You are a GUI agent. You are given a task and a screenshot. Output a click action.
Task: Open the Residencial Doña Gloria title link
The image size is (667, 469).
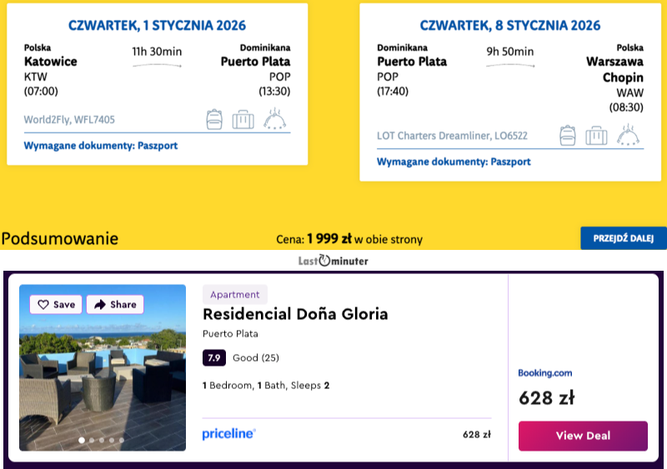pos(295,314)
